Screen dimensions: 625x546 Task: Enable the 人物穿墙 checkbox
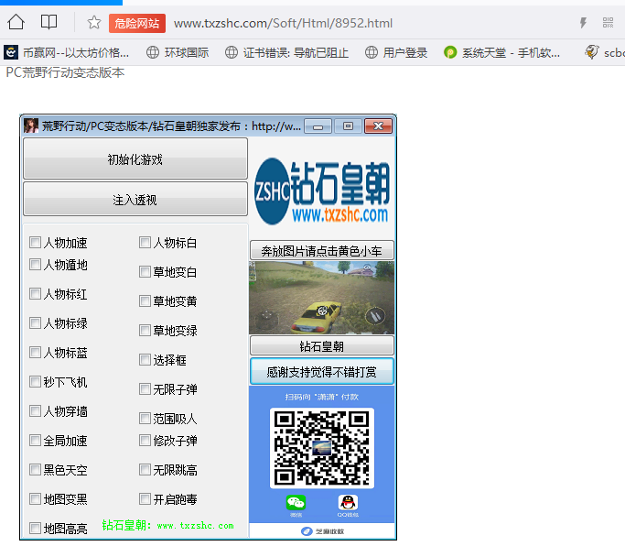coord(35,411)
